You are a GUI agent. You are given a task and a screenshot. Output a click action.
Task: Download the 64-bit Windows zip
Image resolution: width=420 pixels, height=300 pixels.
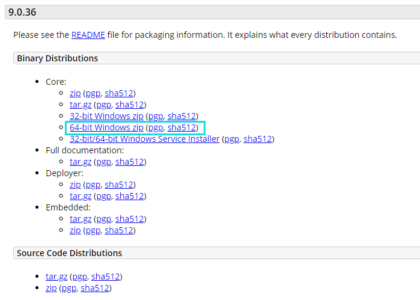[106, 127]
